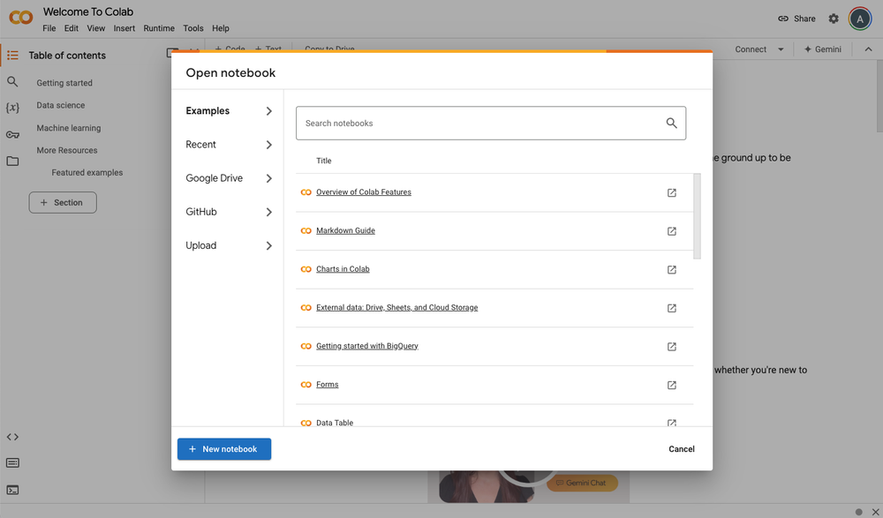This screenshot has width=883, height=518.
Task: Open the Terminal icon
Action: tap(12, 490)
